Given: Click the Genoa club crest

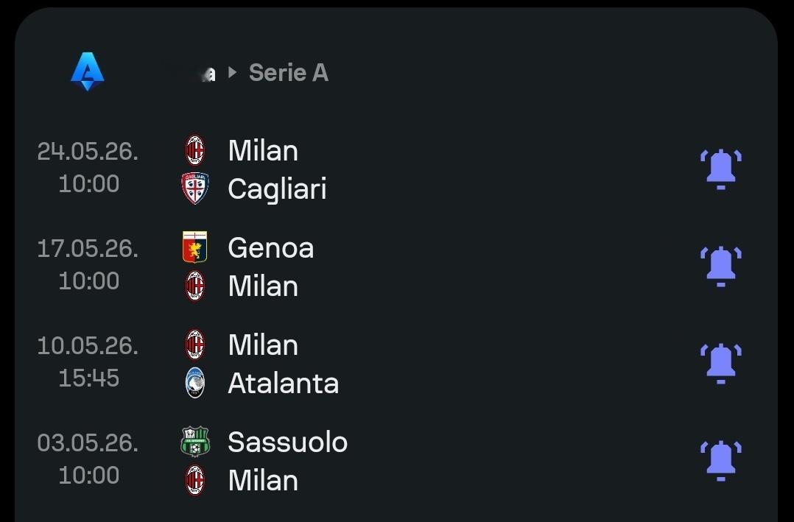Looking at the screenshot, I should point(195,247).
